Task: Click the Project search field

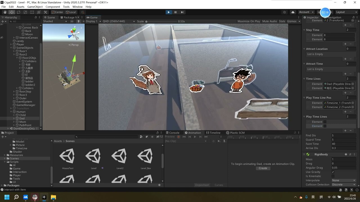Action: [107, 137]
